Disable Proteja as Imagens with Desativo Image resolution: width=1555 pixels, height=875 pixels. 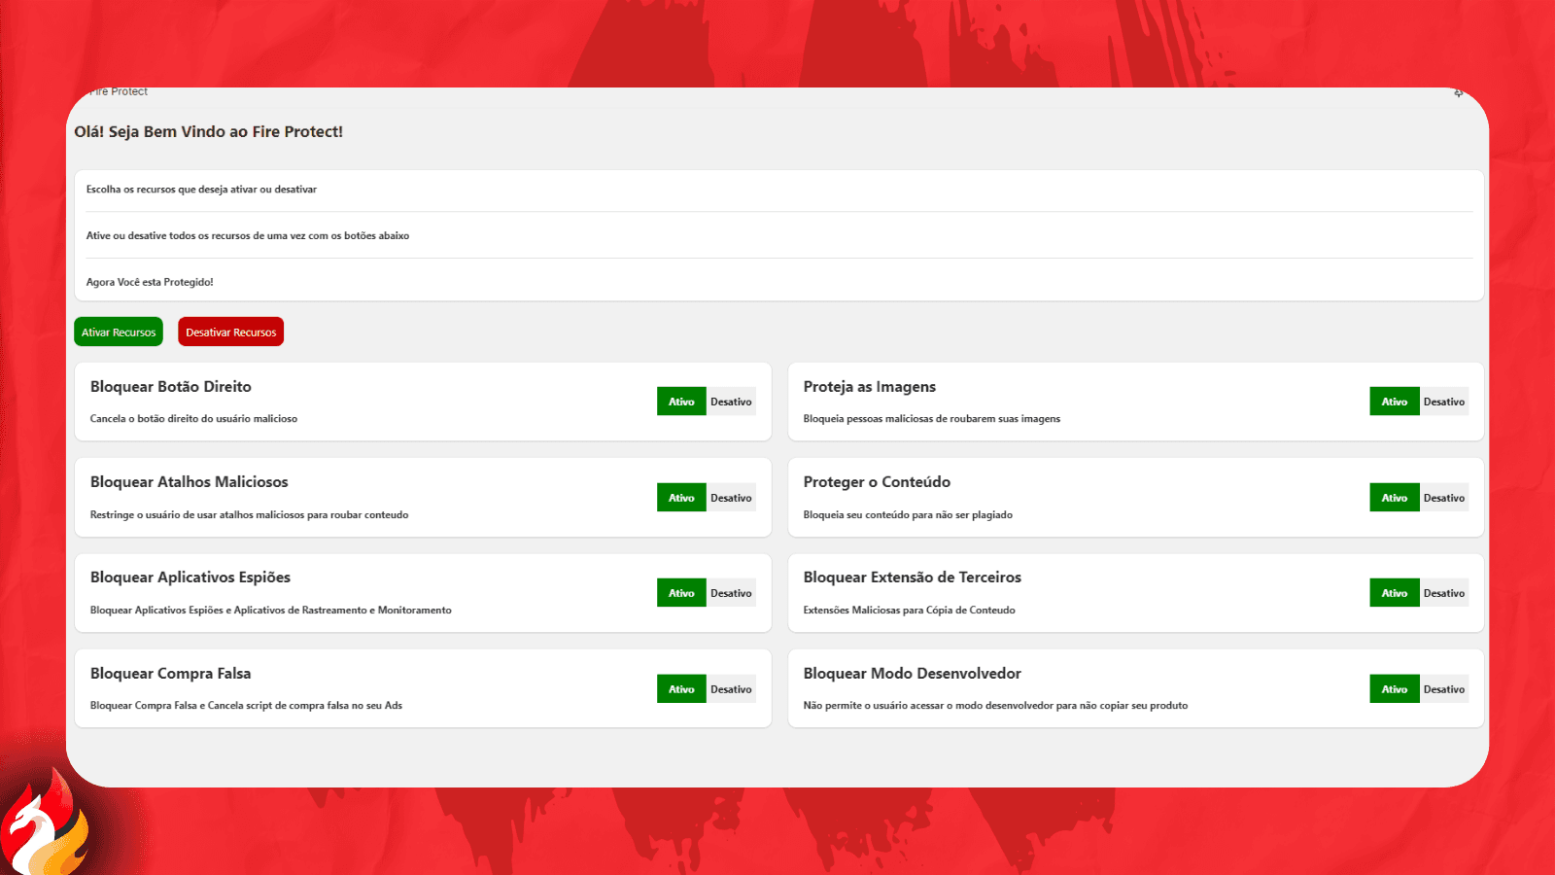coord(1444,402)
